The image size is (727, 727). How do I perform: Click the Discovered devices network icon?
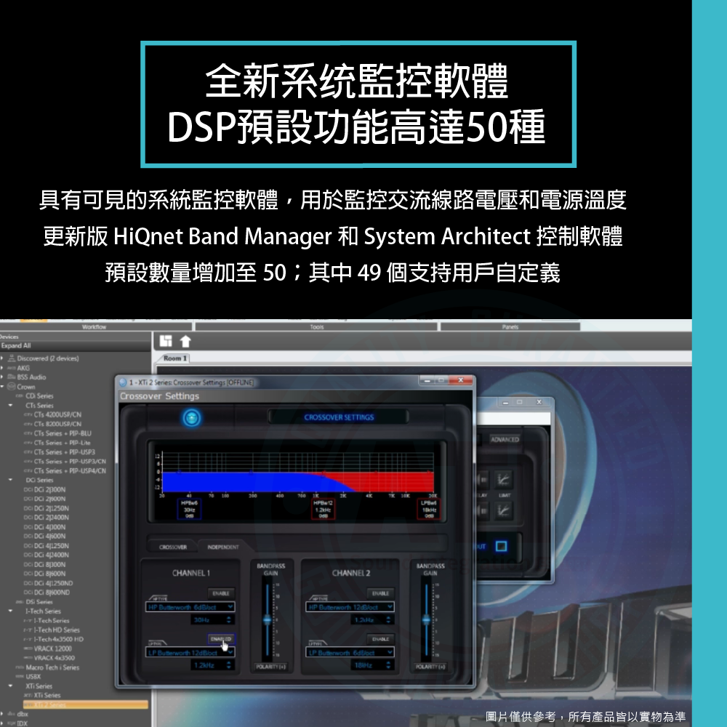12,358
